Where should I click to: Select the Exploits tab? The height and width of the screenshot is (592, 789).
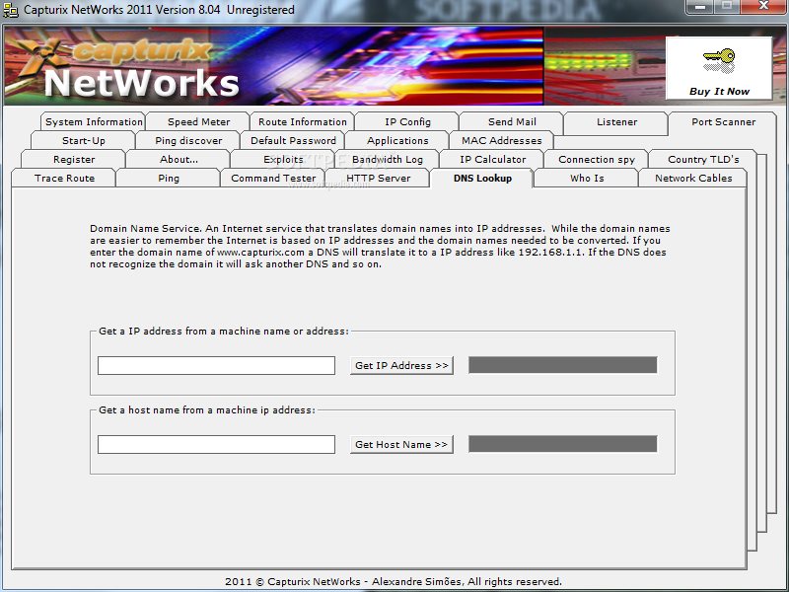click(x=283, y=159)
